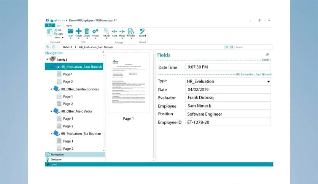Click the Date Time field
This screenshot has height=184, width=318.
click(x=228, y=67)
